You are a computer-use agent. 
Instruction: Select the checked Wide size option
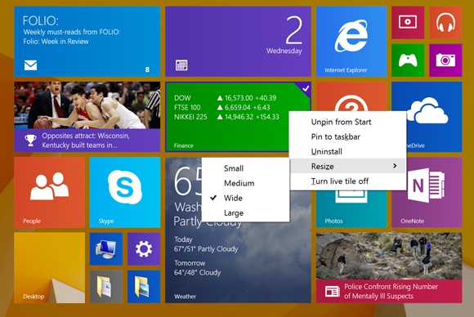[245, 198]
